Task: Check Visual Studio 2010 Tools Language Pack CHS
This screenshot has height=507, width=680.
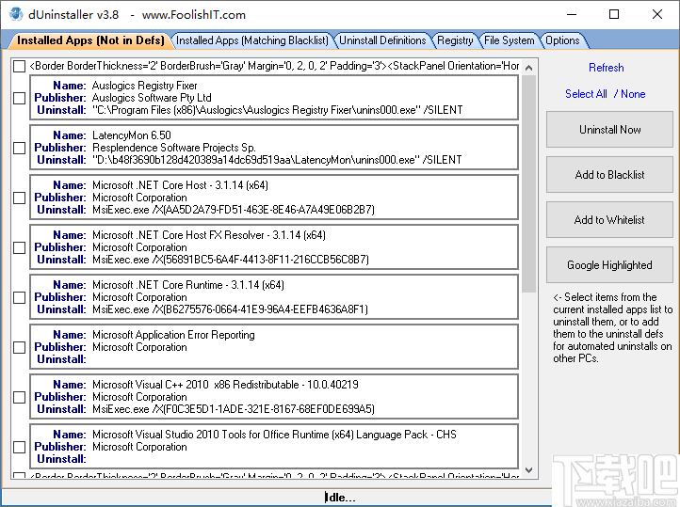Action: 19,447
